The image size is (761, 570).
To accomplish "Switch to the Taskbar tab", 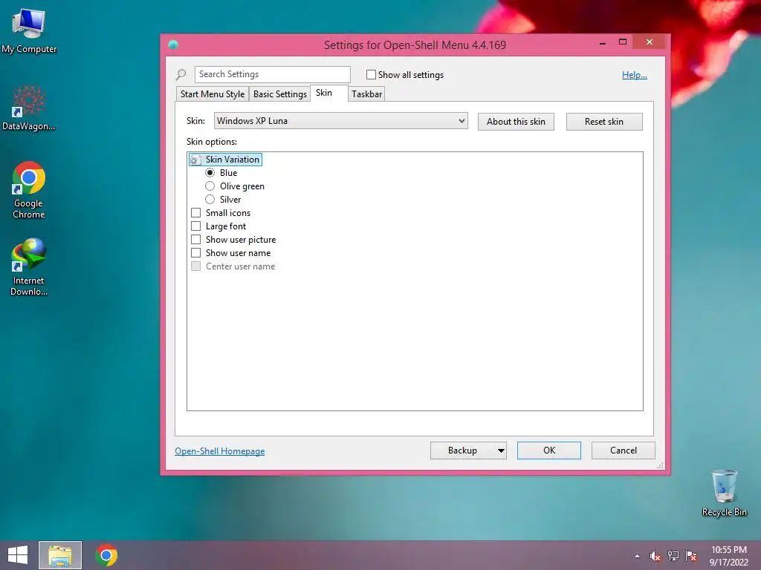I will point(366,94).
